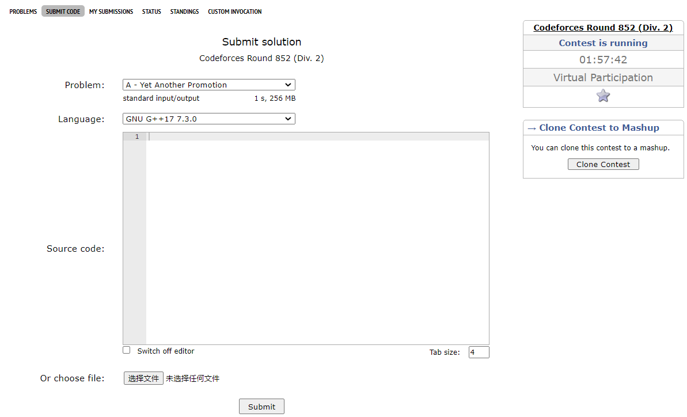The width and height of the screenshot is (687, 417).
Task: Click the contest countdown timer
Action: coord(603,60)
